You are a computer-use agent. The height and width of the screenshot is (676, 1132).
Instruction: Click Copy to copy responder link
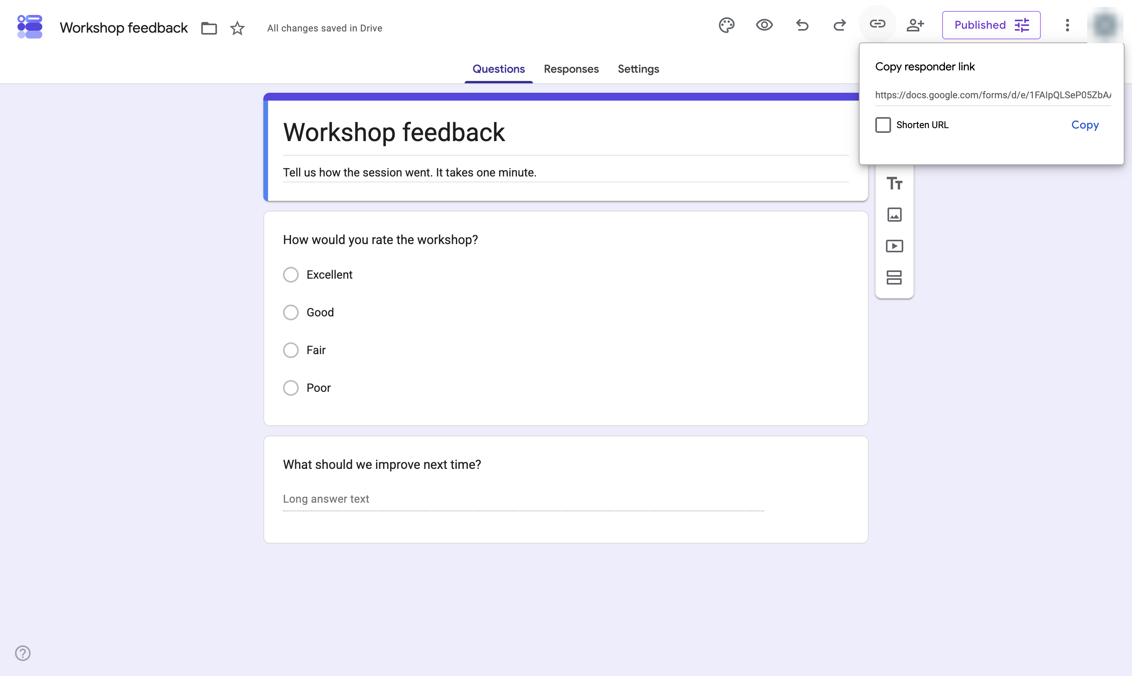pos(1084,125)
